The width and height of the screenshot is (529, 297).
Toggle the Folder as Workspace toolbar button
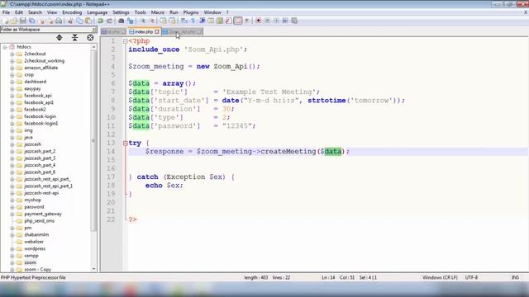click(x=238, y=21)
